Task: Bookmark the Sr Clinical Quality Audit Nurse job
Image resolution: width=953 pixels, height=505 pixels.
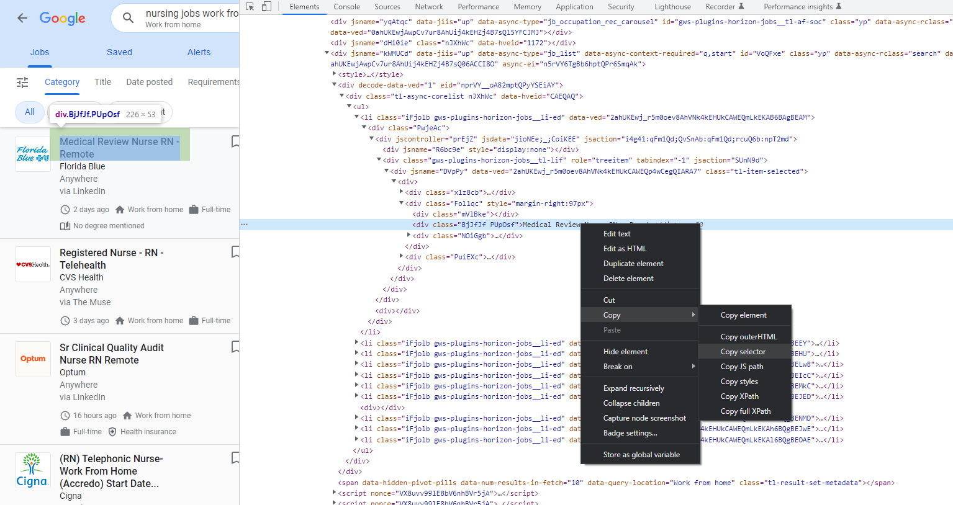Action: tap(235, 347)
